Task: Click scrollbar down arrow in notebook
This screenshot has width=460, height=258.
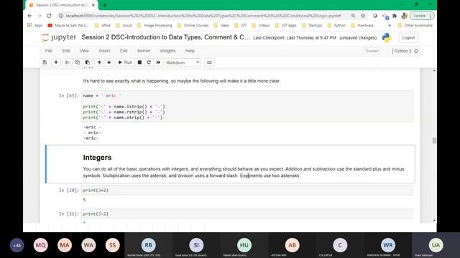Action: pyautogui.click(x=434, y=220)
